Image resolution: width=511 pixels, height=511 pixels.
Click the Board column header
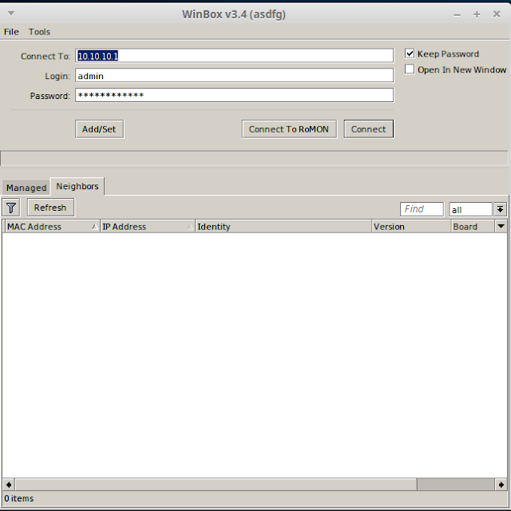pos(473,227)
